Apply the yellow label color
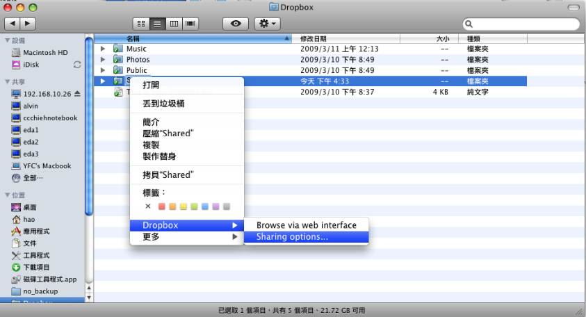Image resolution: width=586 pixels, height=317 pixels. 183,206
